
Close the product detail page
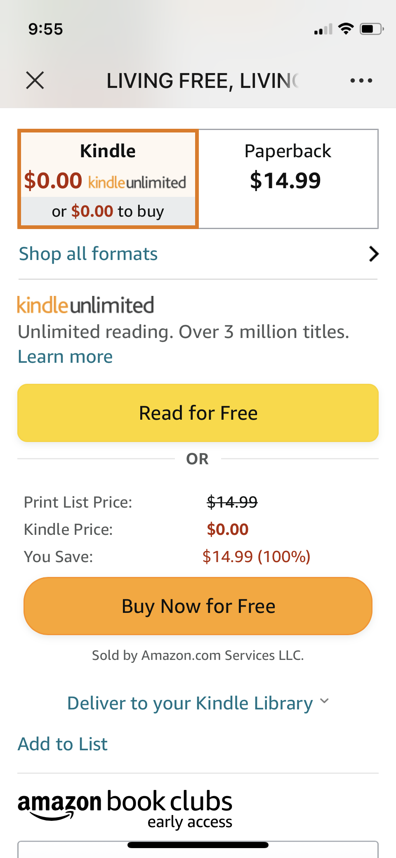point(35,80)
